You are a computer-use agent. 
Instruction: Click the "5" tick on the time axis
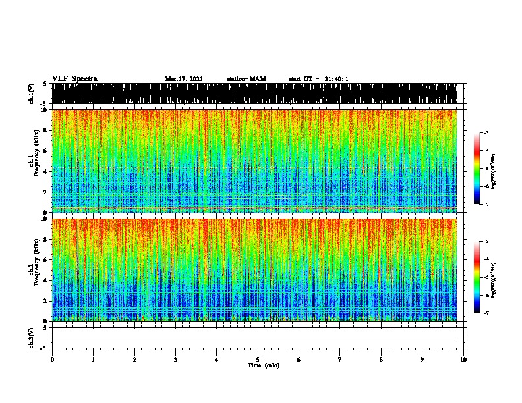[x=258, y=360]
